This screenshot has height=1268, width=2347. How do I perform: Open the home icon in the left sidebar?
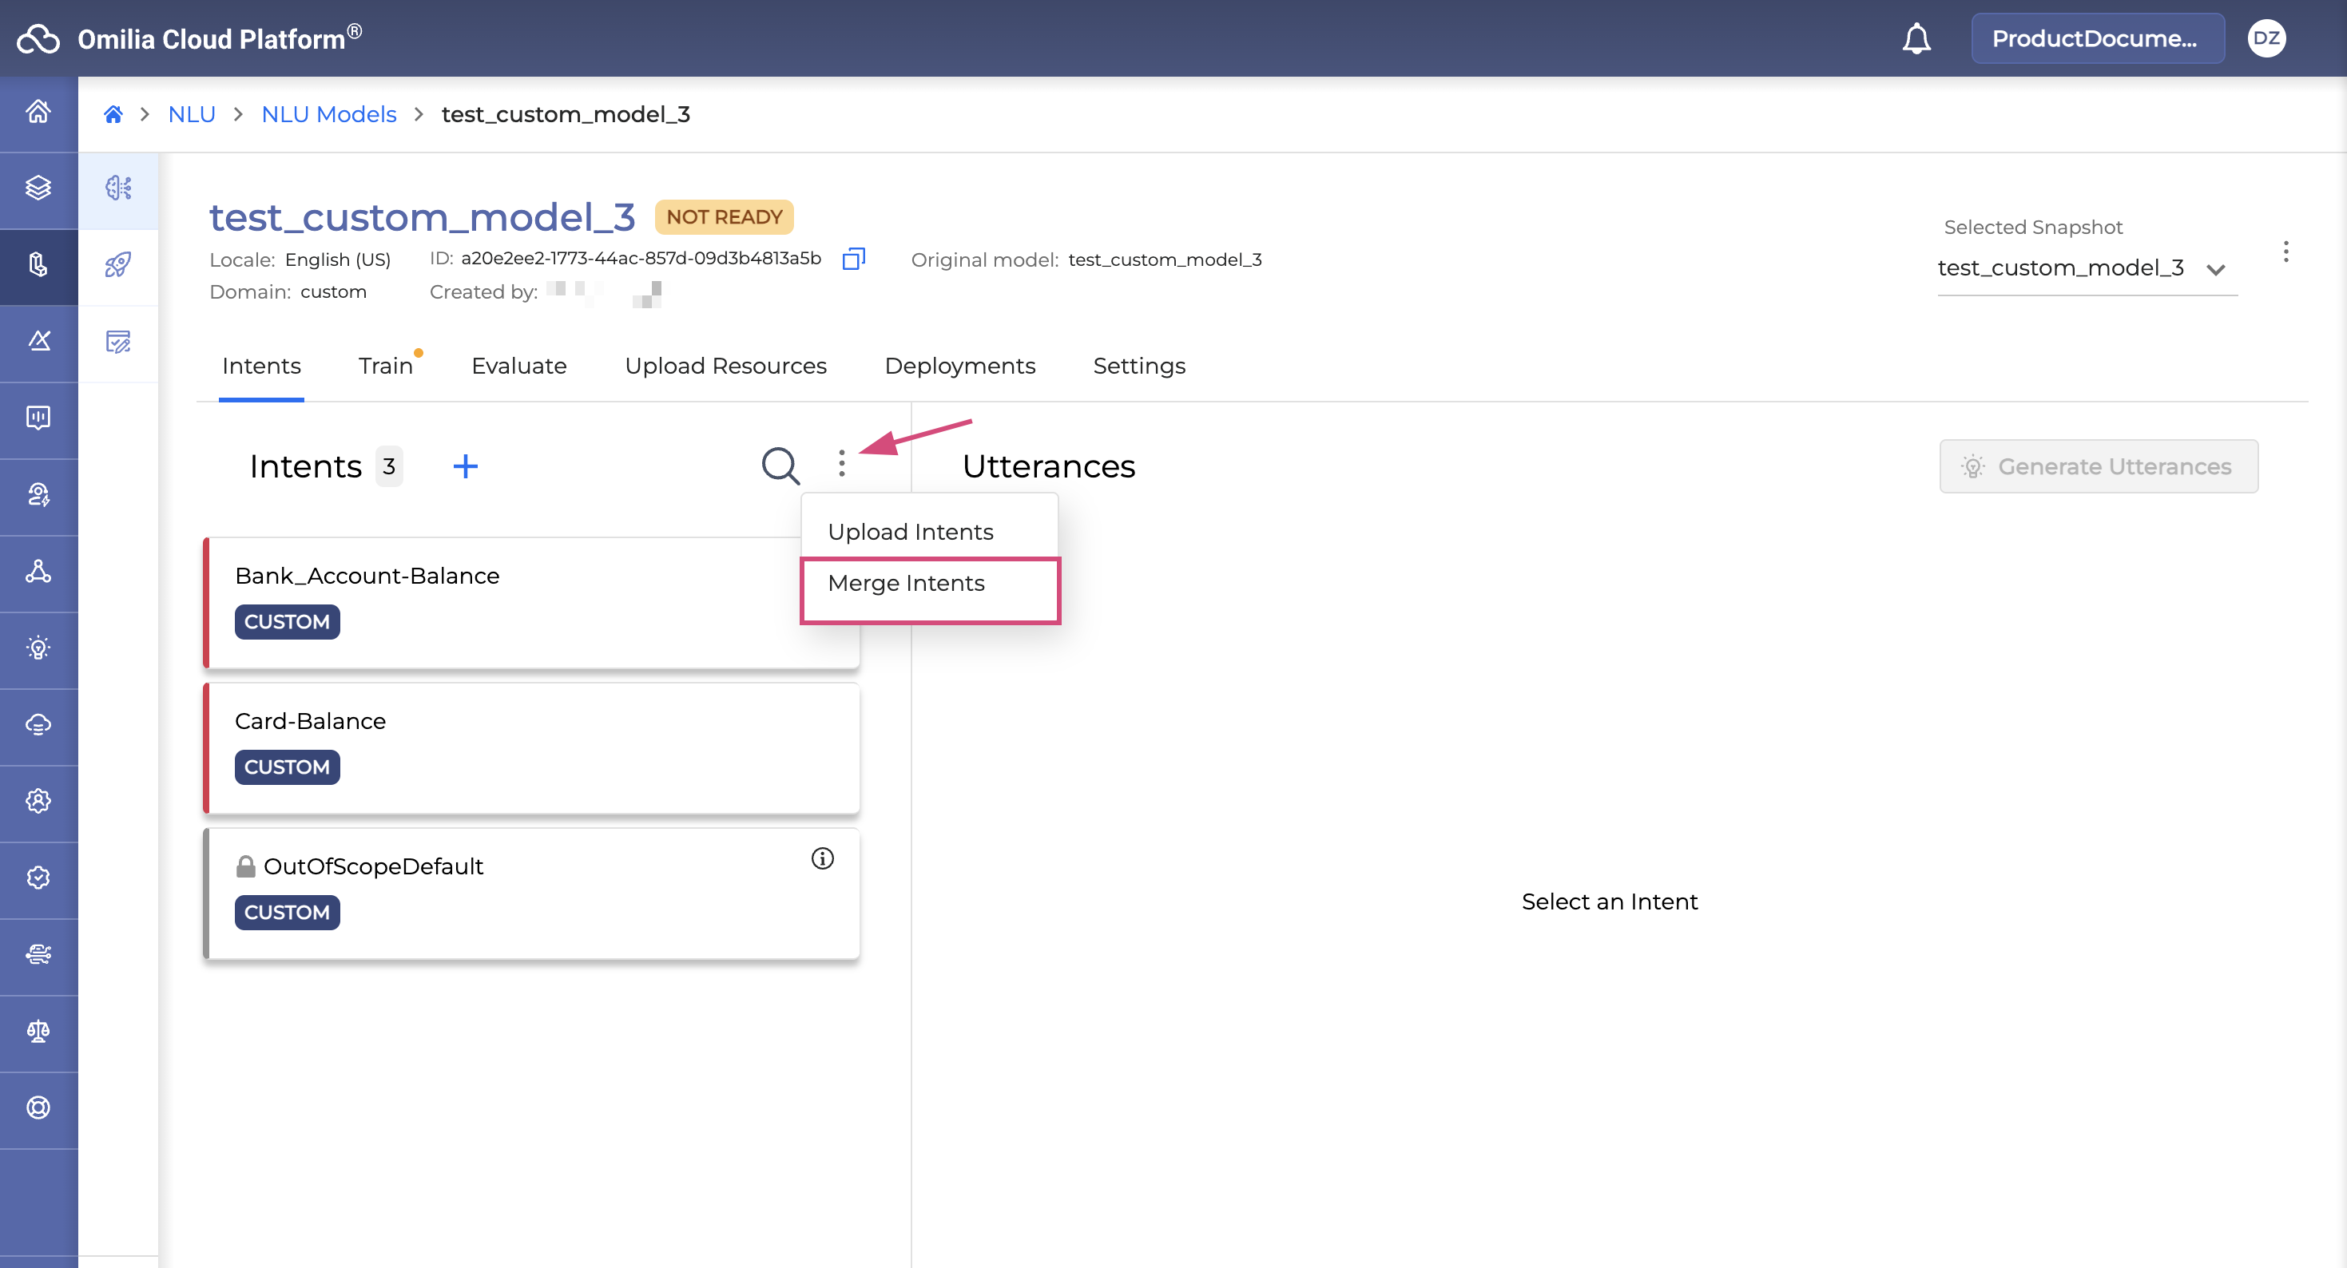pos(38,111)
